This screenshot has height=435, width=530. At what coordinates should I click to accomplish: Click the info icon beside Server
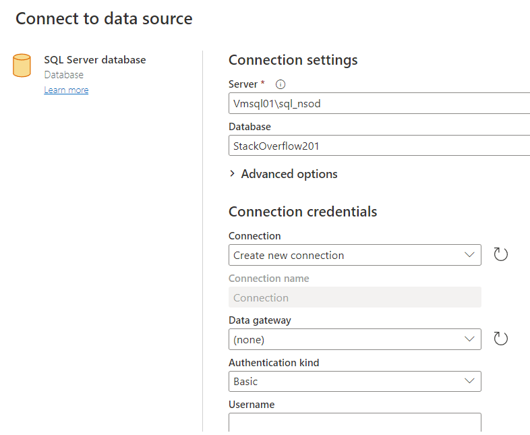(x=281, y=84)
